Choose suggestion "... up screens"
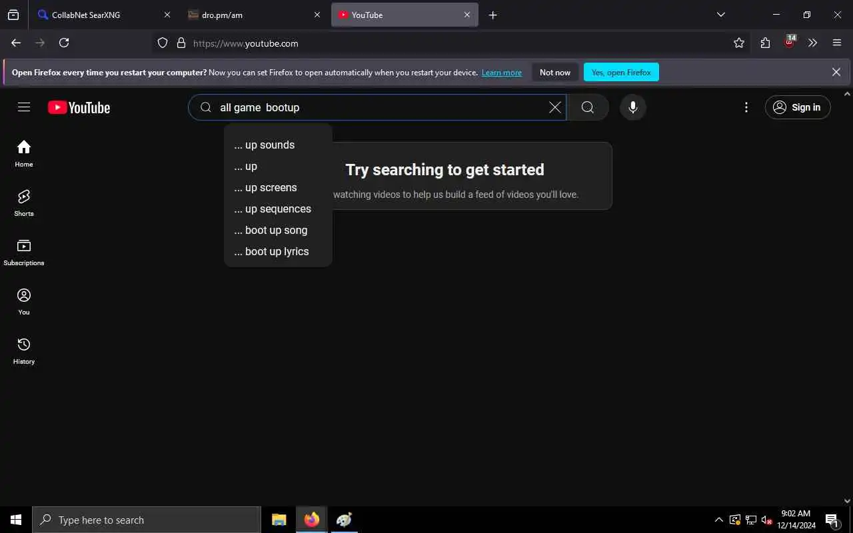This screenshot has width=853, height=533. pos(278,187)
